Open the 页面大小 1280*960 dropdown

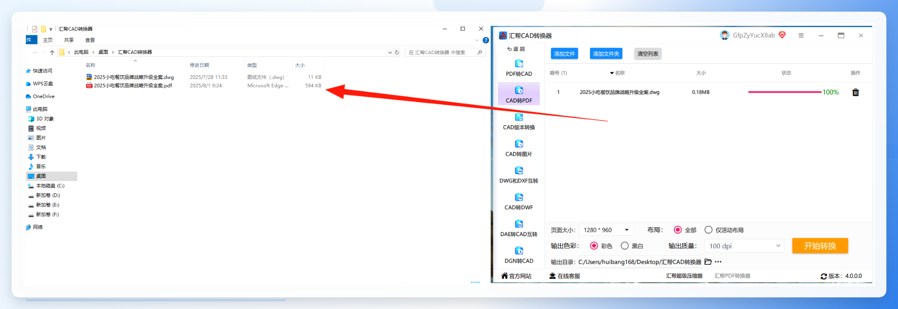coord(606,230)
